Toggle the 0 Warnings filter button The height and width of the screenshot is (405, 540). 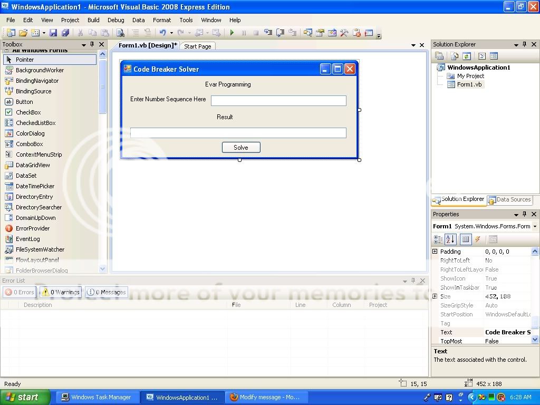[61, 292]
